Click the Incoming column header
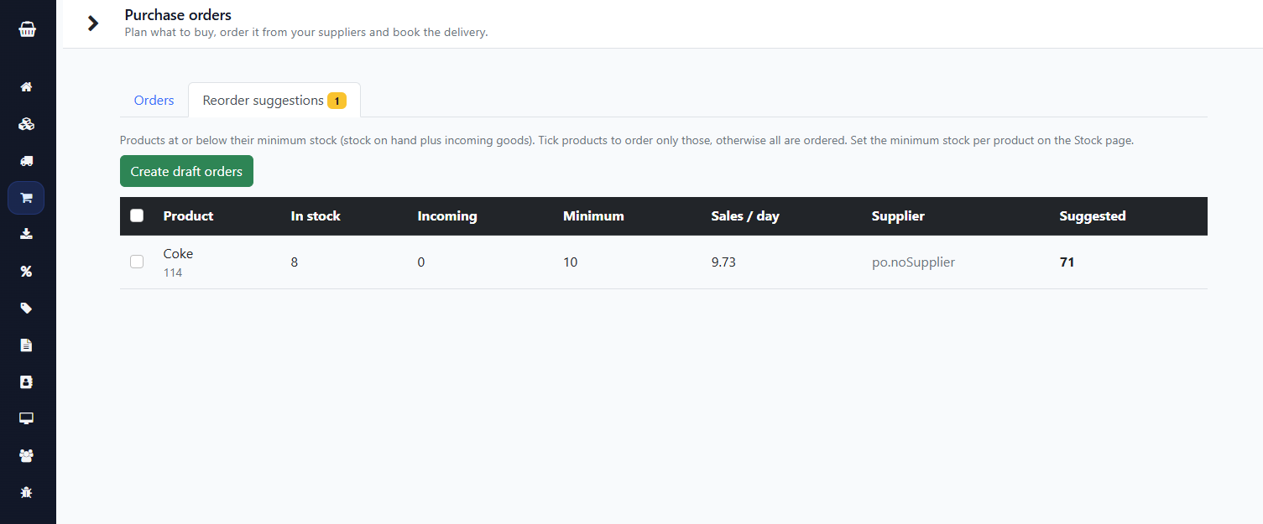This screenshot has height=524, width=1263. (447, 215)
